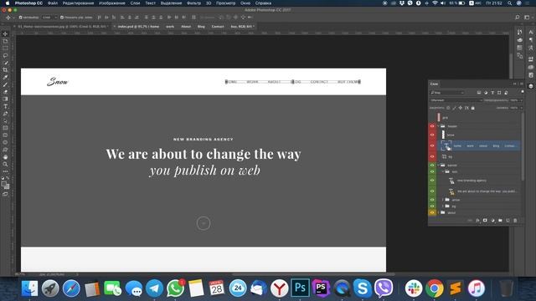Open Photoshop in the Dock

[300, 288]
